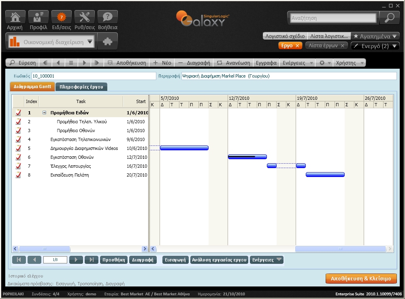
Task: Click Νέο to create new record
Action: [162, 63]
